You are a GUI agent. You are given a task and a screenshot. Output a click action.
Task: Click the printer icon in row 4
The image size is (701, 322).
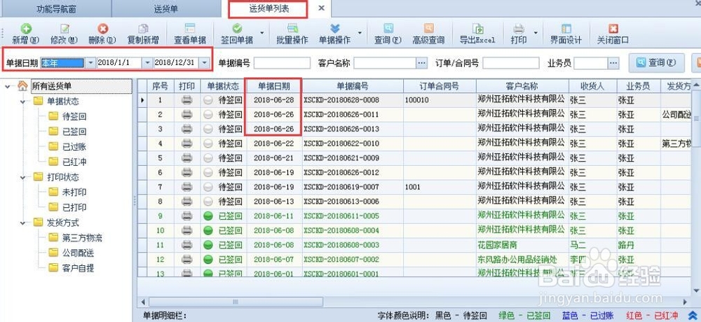(187, 143)
